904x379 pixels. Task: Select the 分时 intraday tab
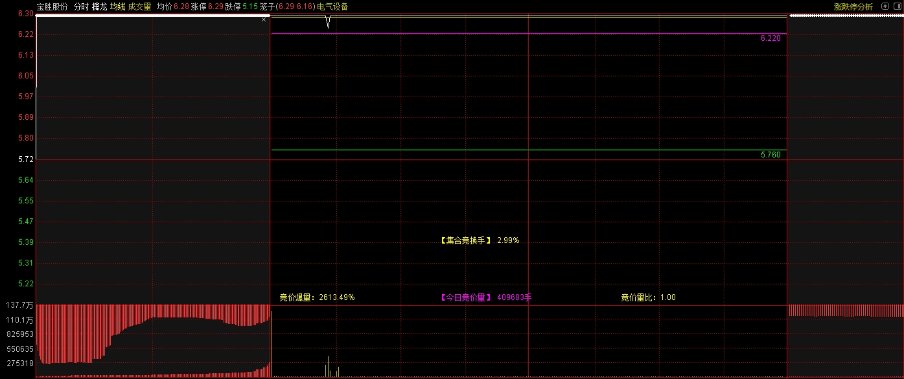coord(80,6)
